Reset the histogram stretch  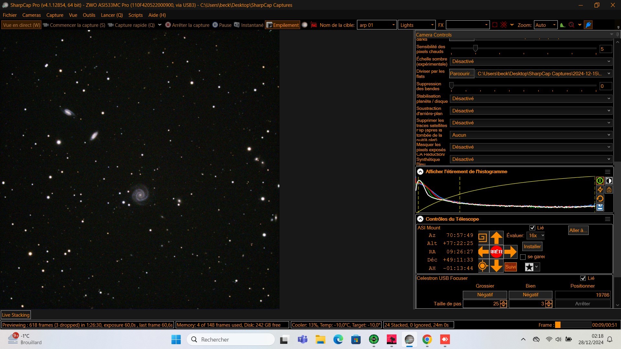pyautogui.click(x=600, y=198)
